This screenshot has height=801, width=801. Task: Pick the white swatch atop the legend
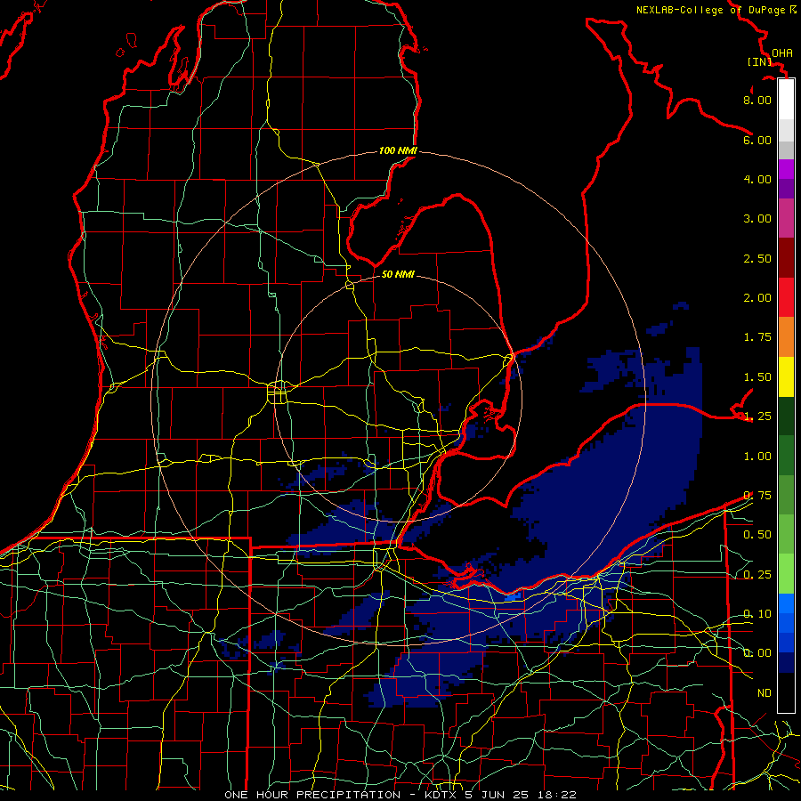click(786, 100)
